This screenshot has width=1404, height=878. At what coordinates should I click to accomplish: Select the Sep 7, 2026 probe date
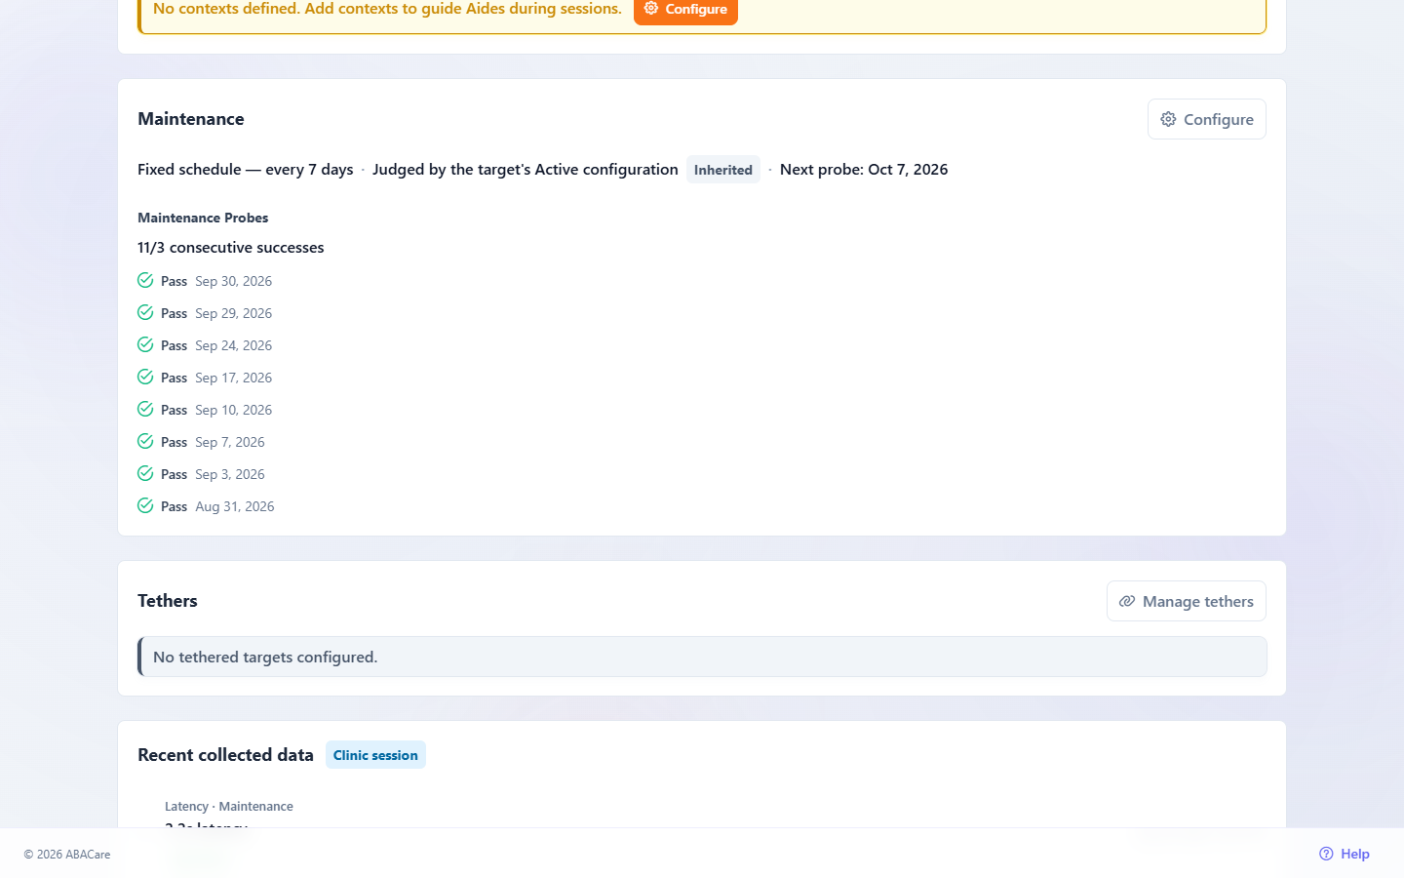(x=230, y=442)
